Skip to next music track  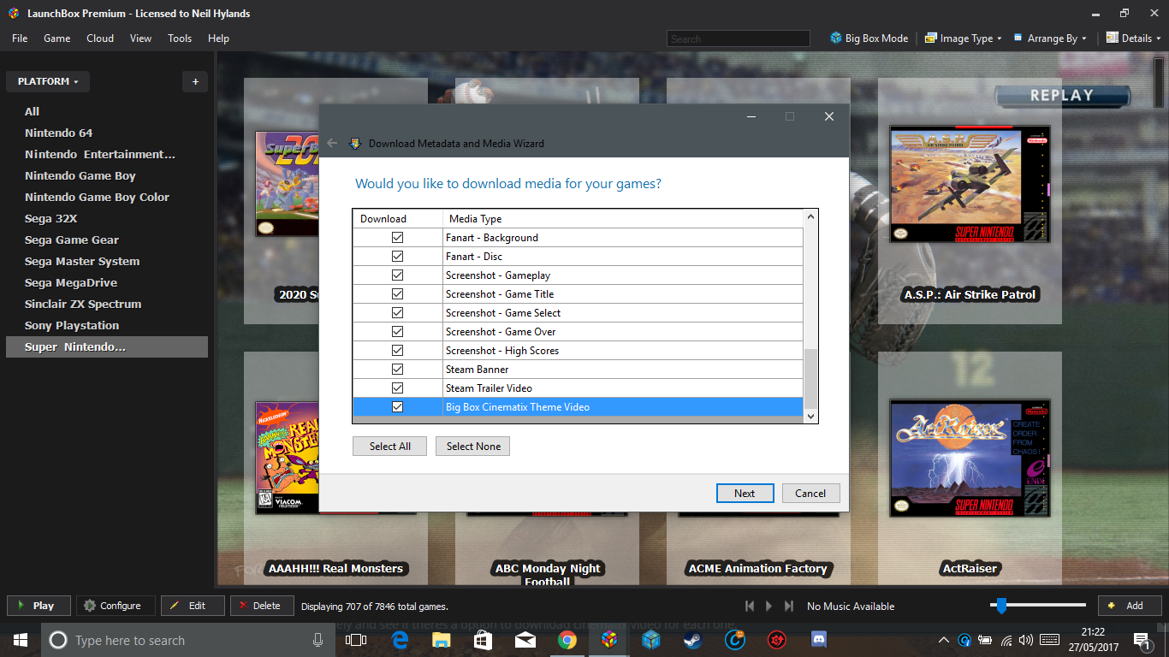tap(789, 606)
